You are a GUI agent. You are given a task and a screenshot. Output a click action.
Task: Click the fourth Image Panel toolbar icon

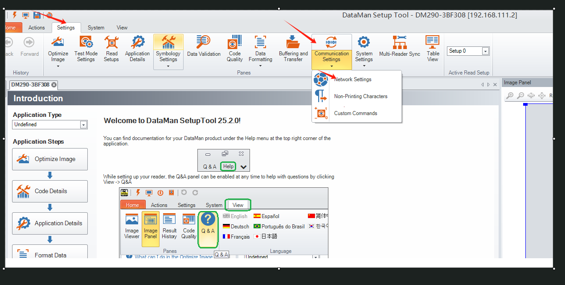(542, 95)
